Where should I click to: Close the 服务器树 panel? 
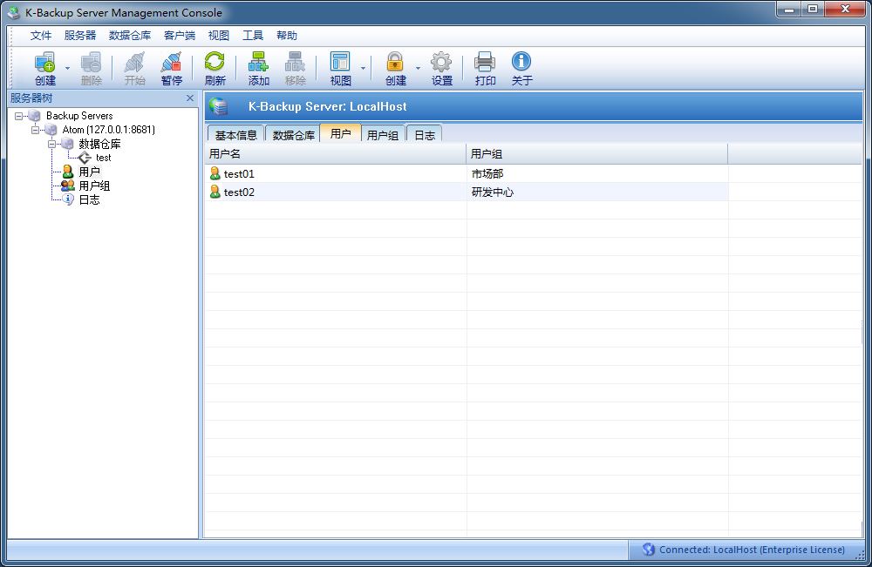pyautogui.click(x=189, y=98)
